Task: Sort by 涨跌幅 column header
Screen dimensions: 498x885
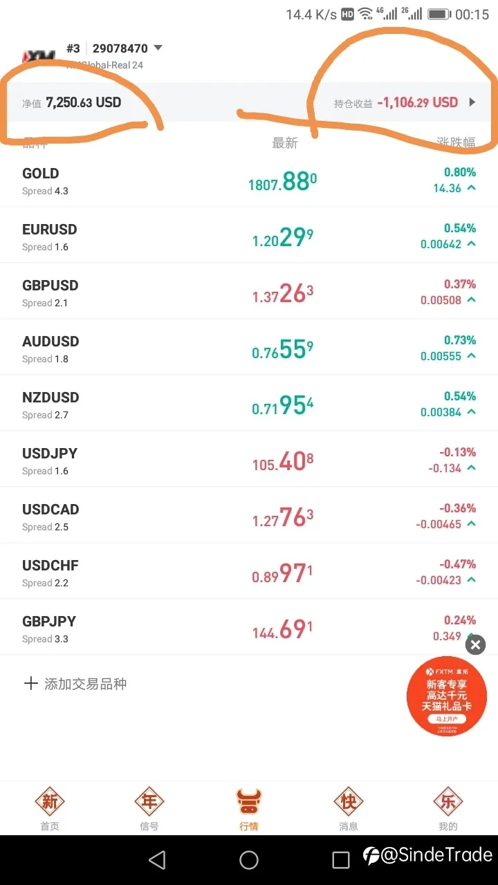Action: click(456, 142)
